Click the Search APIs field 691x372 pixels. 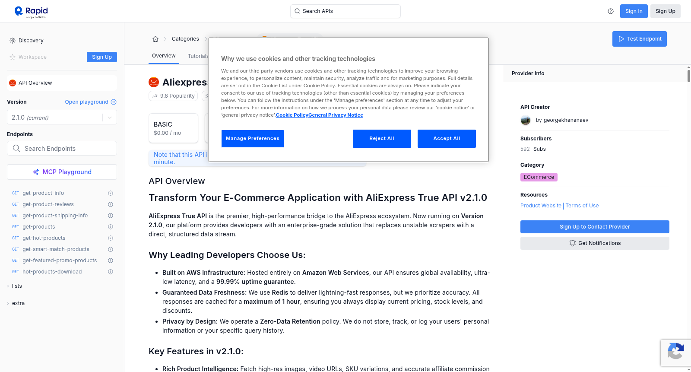[345, 11]
